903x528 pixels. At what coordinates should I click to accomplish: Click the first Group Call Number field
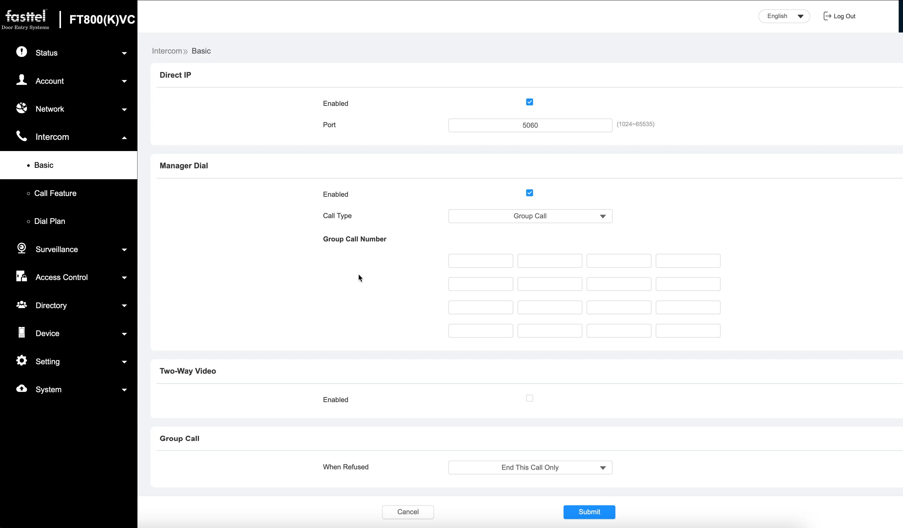pyautogui.click(x=480, y=261)
